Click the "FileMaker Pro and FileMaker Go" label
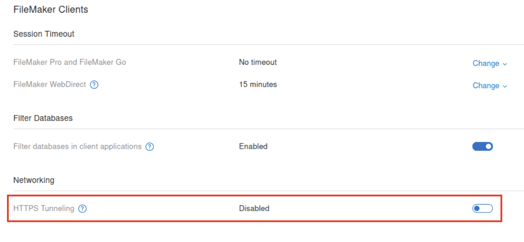The height and width of the screenshot is (242, 524). (x=69, y=62)
